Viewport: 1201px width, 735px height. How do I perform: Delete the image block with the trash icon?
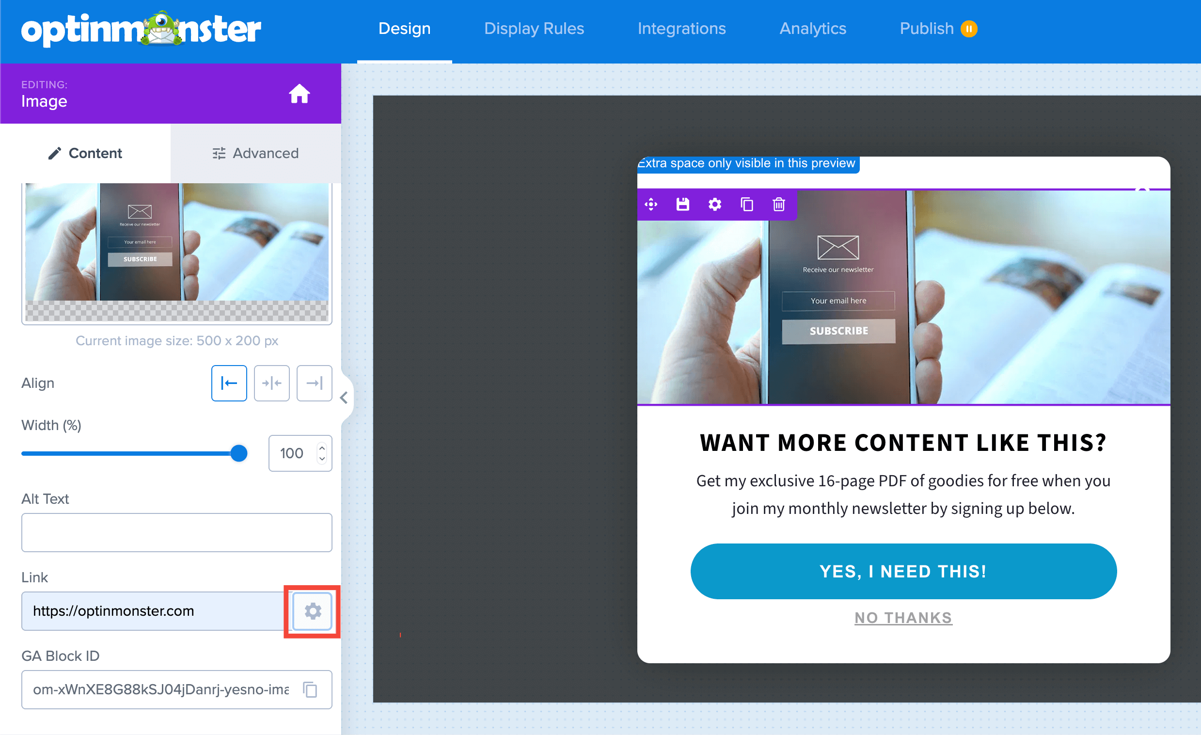pyautogui.click(x=779, y=205)
